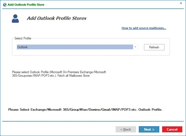The height and width of the screenshot is (136, 186).
Task: Go back with the Back button
Action: [x=126, y=129]
